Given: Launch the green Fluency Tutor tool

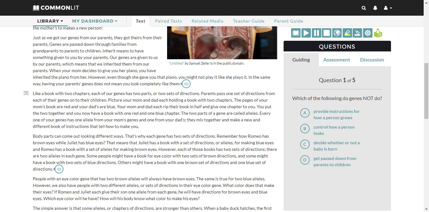Looking at the screenshot, I should (378, 33).
